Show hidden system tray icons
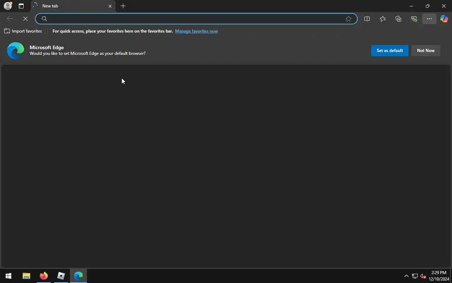The height and width of the screenshot is (283, 452). tap(406, 276)
